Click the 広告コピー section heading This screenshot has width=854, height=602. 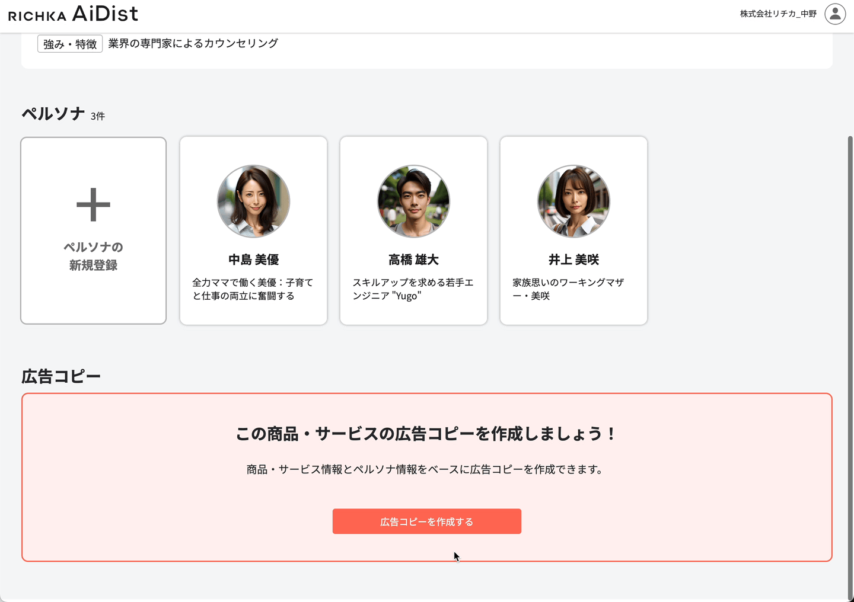coord(61,376)
